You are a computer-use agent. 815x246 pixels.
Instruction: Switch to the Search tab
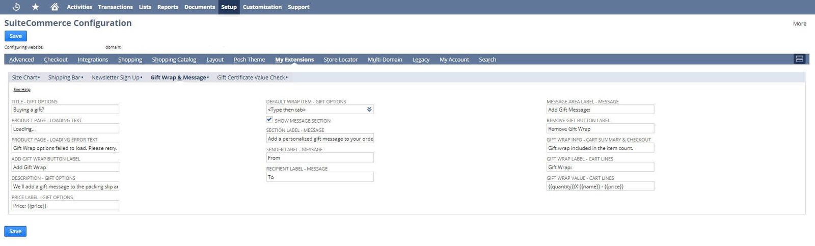487,60
